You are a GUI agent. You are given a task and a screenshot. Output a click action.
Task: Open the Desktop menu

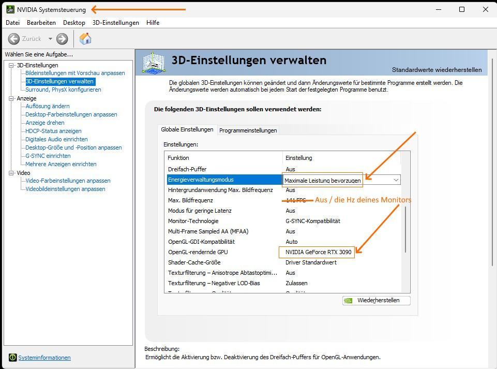pos(74,23)
